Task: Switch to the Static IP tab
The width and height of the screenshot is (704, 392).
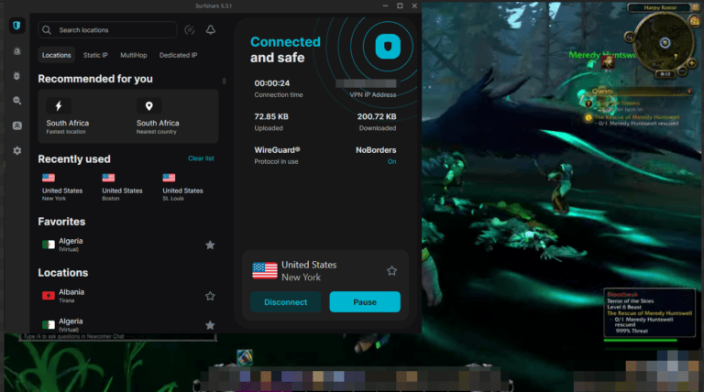Action: tap(95, 55)
